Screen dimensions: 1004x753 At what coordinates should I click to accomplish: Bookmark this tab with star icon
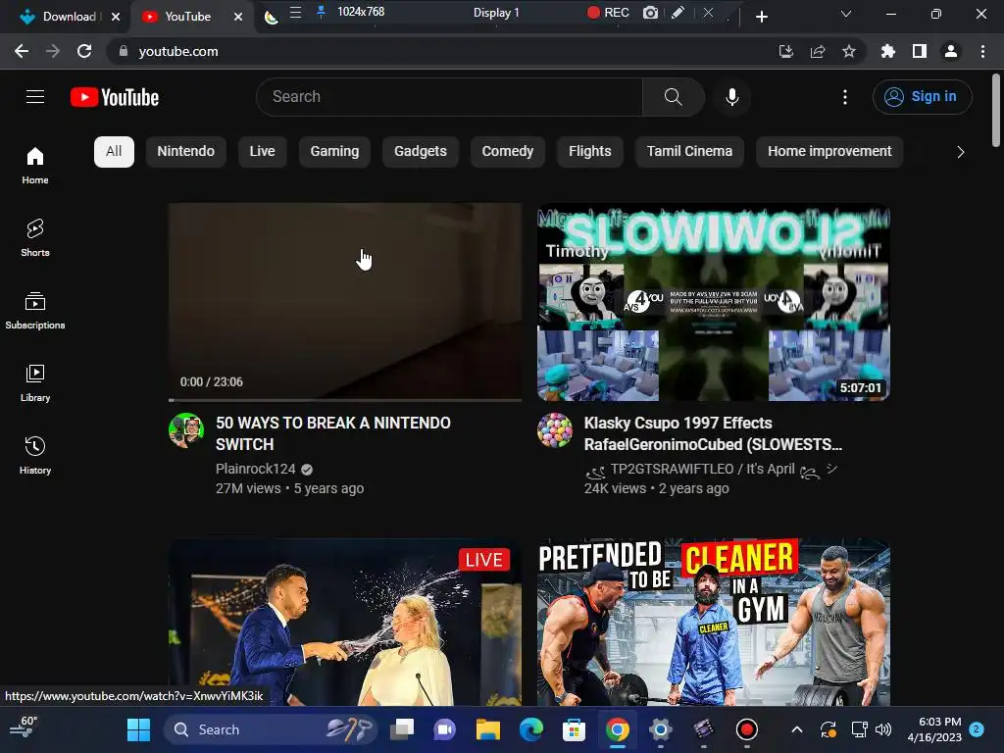[x=849, y=51]
